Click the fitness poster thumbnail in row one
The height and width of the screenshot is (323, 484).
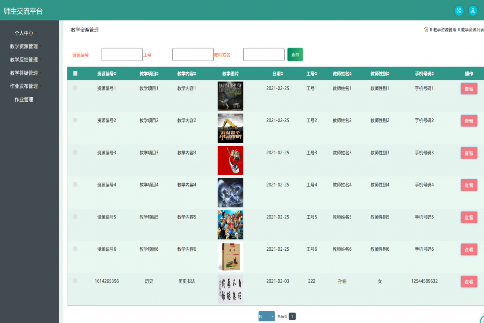[230, 96]
